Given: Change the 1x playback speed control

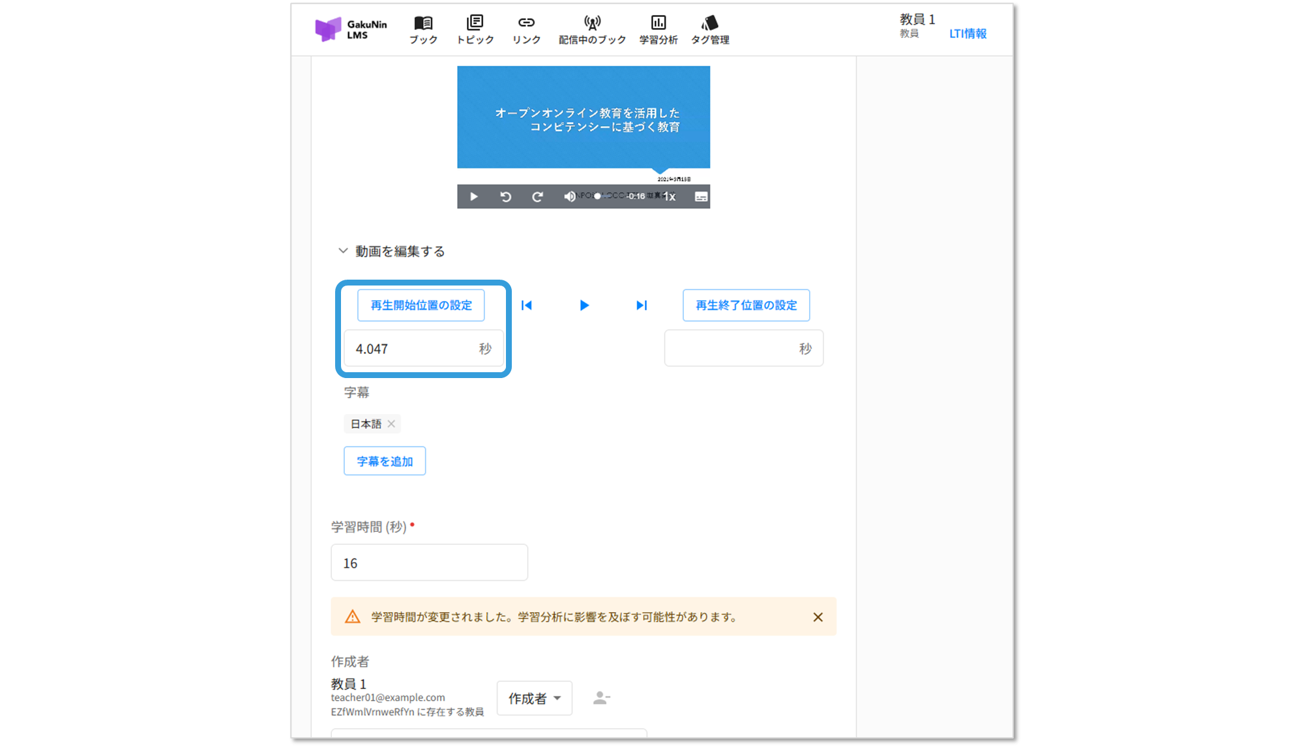Looking at the screenshot, I should [x=670, y=196].
